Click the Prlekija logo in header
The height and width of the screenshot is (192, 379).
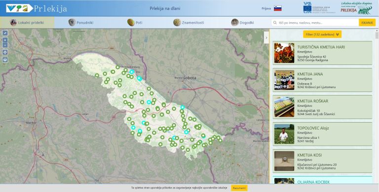pos(37,8)
